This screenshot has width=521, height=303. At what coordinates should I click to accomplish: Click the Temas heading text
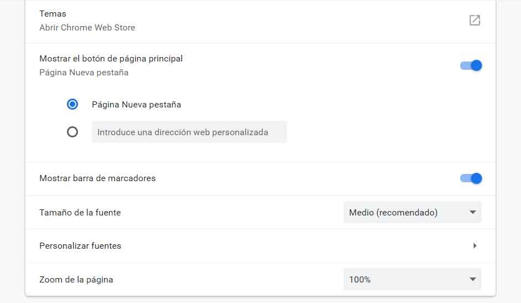[53, 13]
